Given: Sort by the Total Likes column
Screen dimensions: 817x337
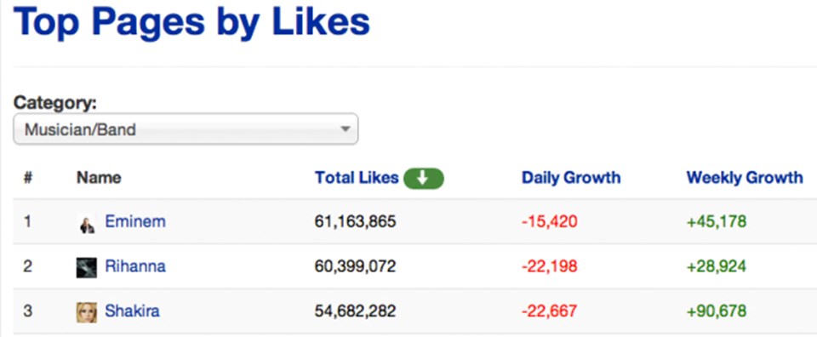Looking at the screenshot, I should (357, 178).
